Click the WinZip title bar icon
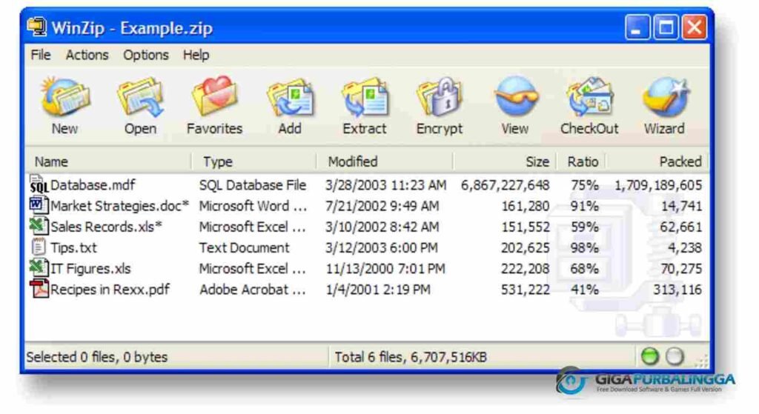Screen dimensions: 759x414 click(37, 27)
